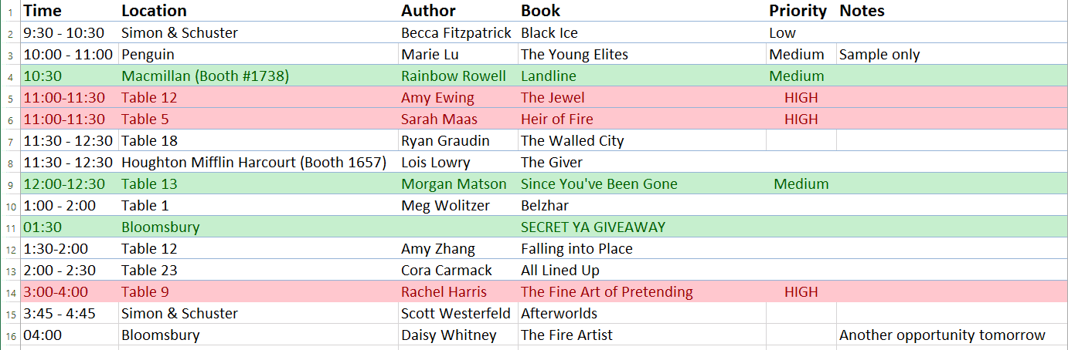
Task: Select the Priority header cell
Action: click(x=798, y=11)
